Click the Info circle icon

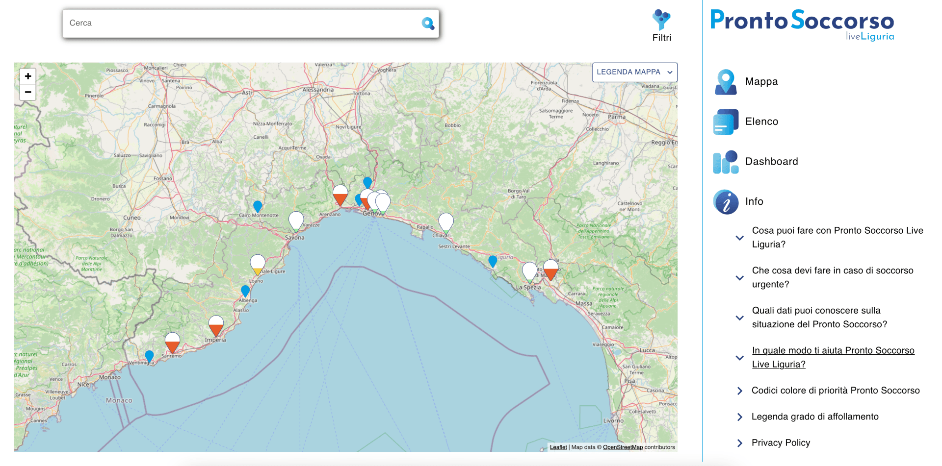coord(725,201)
